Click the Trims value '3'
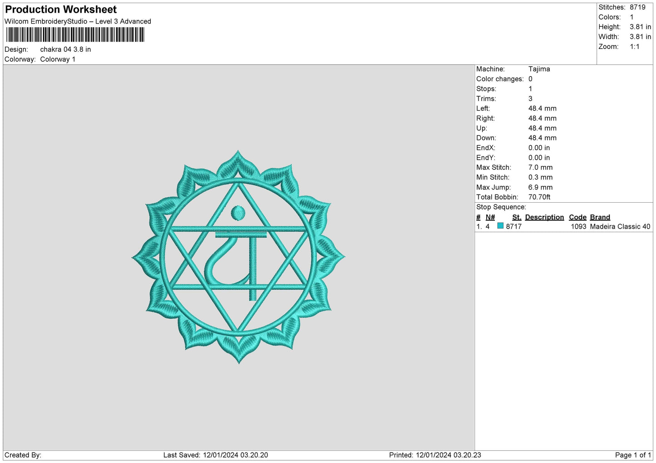The height and width of the screenshot is (463, 656). tap(530, 99)
